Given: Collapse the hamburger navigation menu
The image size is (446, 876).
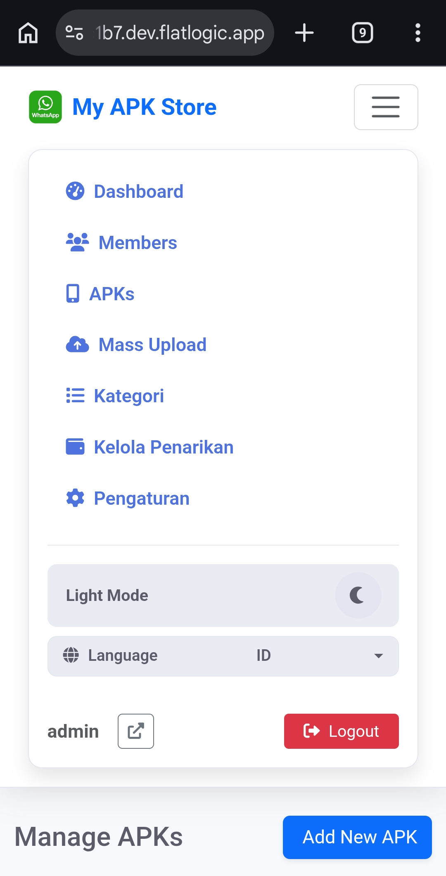Looking at the screenshot, I should point(386,107).
